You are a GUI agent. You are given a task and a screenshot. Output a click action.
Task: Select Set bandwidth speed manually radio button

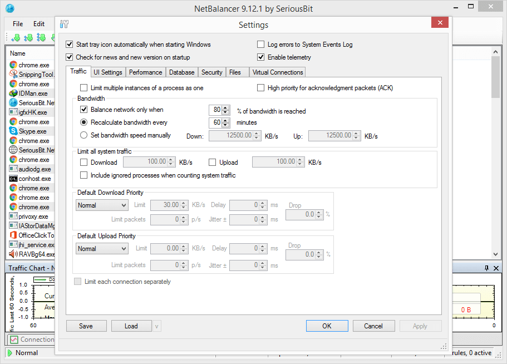pyautogui.click(x=83, y=135)
